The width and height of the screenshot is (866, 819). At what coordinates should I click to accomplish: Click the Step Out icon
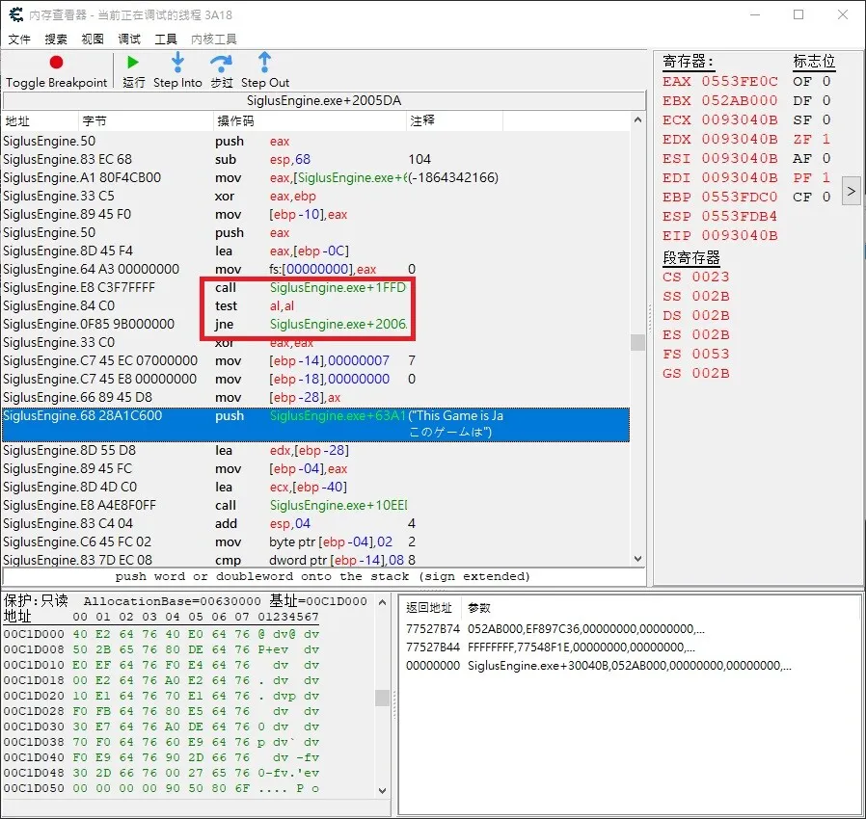click(x=265, y=63)
